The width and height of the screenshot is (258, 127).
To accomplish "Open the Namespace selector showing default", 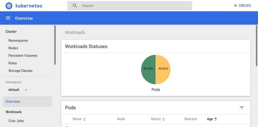I will pyautogui.click(x=18, y=90).
